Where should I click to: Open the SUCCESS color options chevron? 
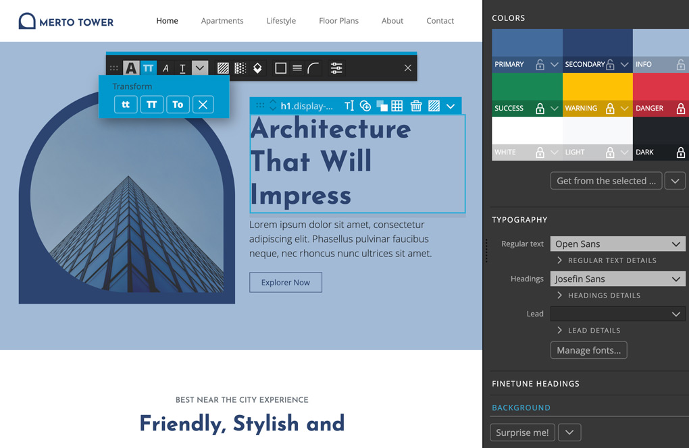[x=555, y=109]
